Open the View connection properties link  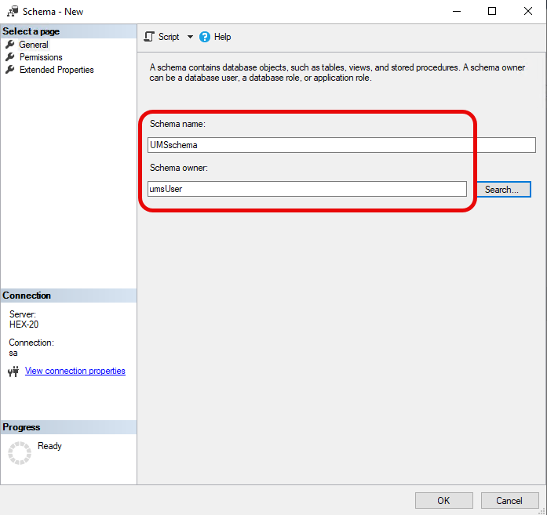(75, 371)
